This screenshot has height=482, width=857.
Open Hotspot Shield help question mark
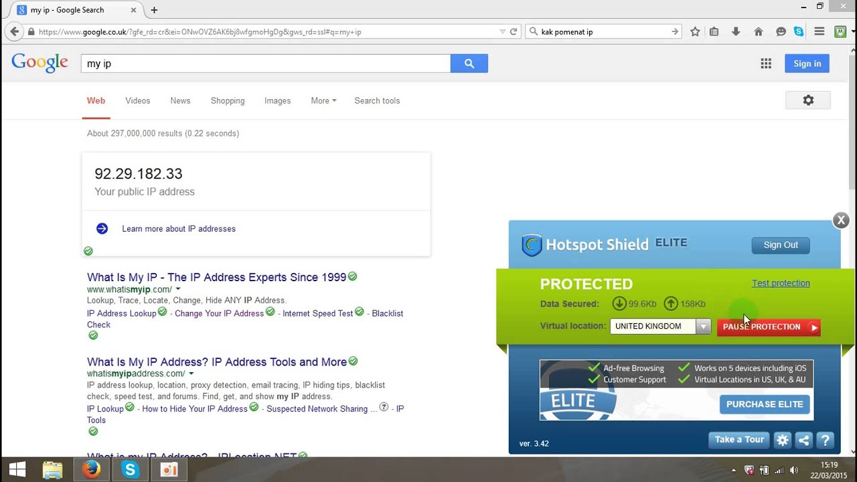(x=825, y=440)
